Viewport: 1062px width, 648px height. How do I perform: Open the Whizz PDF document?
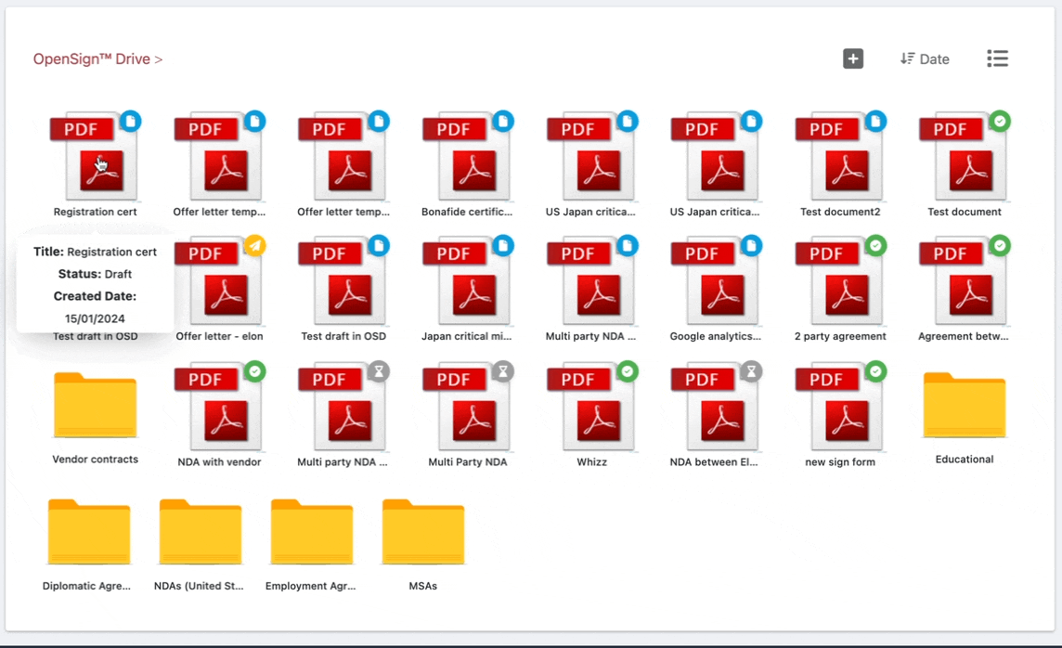click(591, 407)
